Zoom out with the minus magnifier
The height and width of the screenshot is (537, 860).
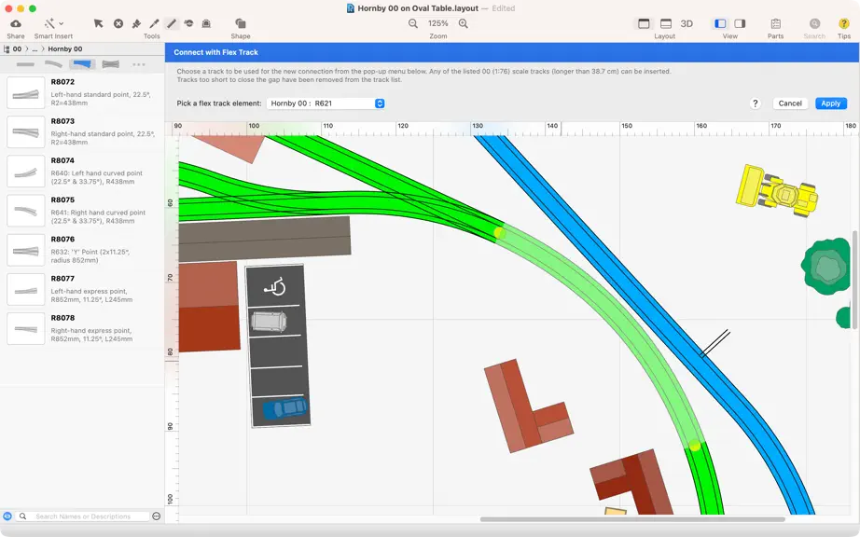pos(413,23)
